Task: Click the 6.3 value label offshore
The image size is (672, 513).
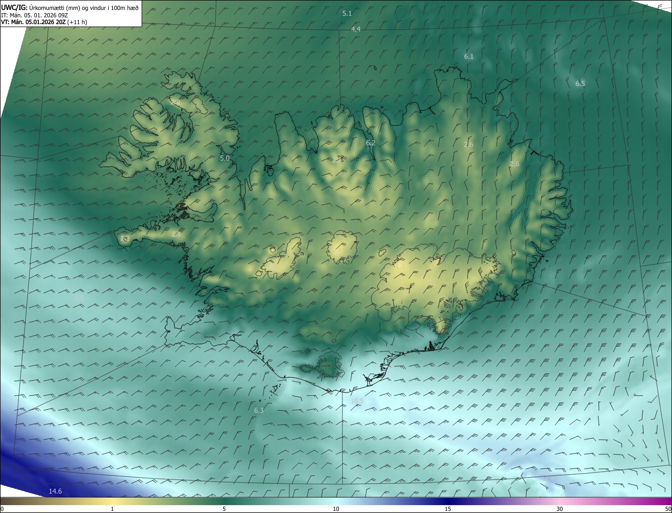Action: pyautogui.click(x=259, y=410)
